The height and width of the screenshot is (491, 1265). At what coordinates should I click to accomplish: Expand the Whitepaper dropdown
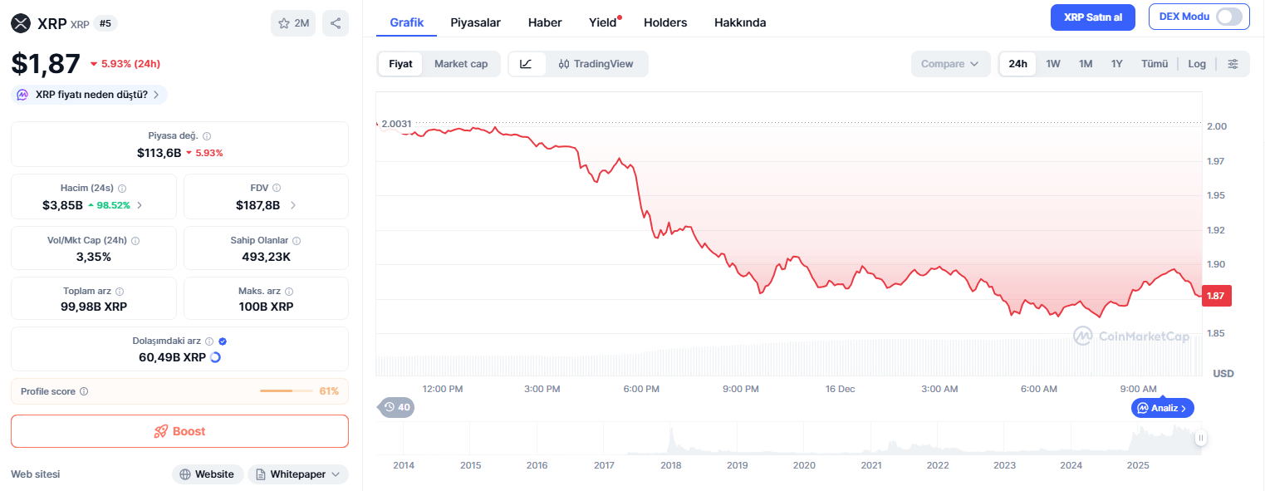coord(298,474)
